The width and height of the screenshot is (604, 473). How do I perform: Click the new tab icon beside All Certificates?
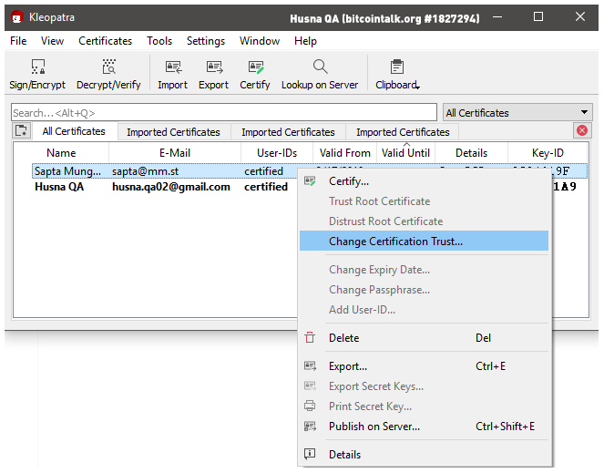coord(22,131)
